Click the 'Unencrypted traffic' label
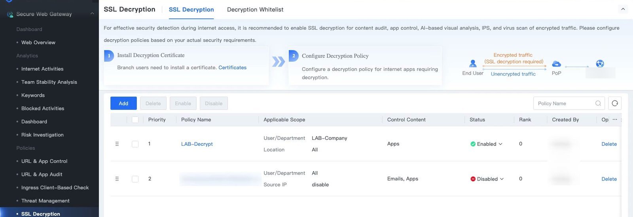Screen dimensions: 633x217 tap(513, 74)
